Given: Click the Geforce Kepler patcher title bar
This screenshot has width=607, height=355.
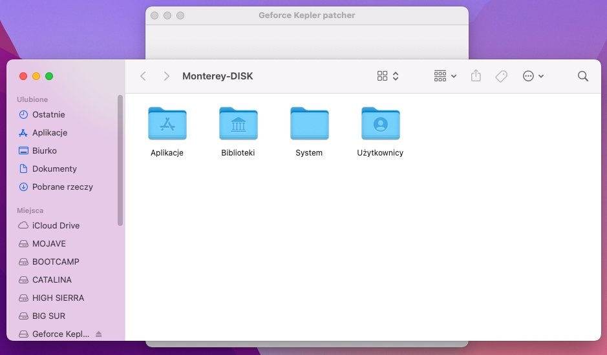Looking at the screenshot, I should coord(307,15).
